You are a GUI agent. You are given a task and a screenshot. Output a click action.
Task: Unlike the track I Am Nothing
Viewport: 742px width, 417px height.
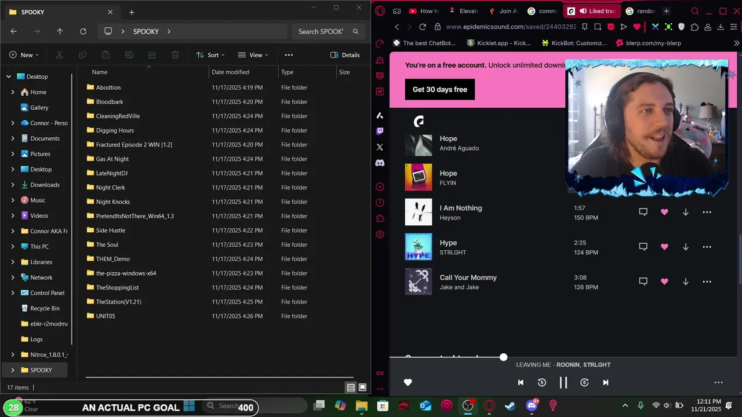(664, 212)
